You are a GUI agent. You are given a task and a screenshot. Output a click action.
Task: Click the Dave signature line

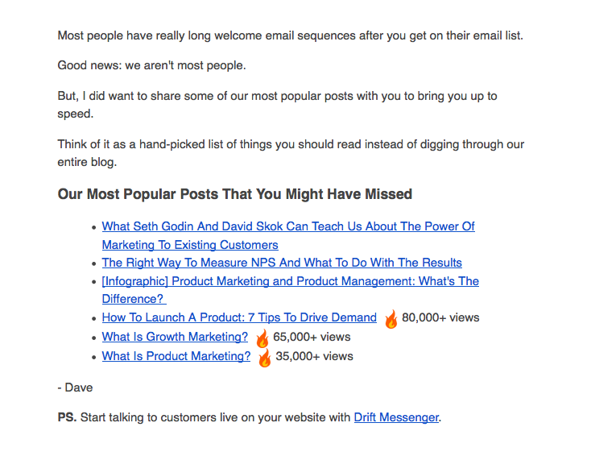pos(76,388)
